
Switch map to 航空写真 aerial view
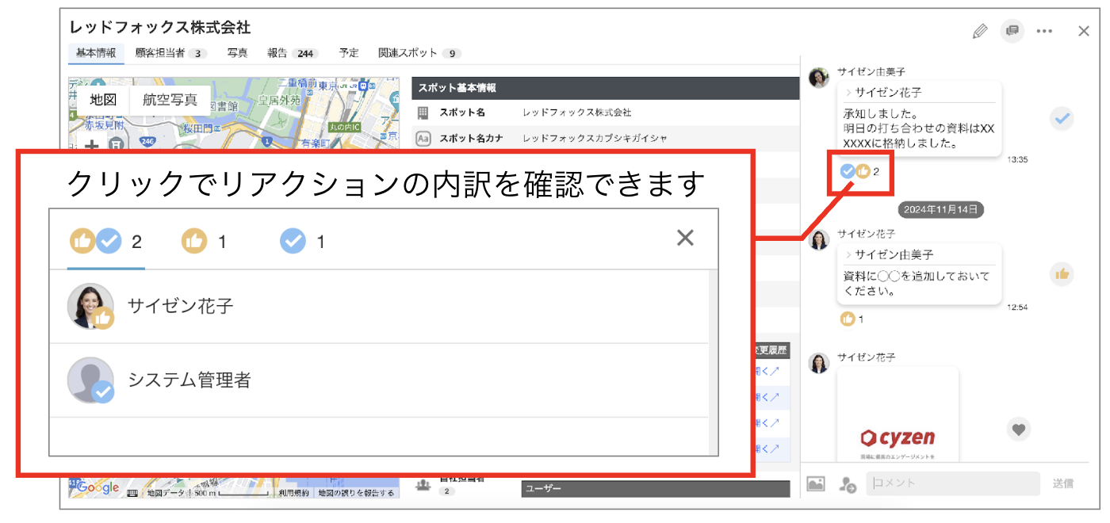[170, 101]
